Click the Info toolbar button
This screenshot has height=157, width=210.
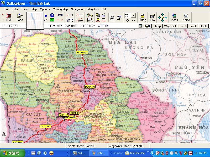click(152, 18)
